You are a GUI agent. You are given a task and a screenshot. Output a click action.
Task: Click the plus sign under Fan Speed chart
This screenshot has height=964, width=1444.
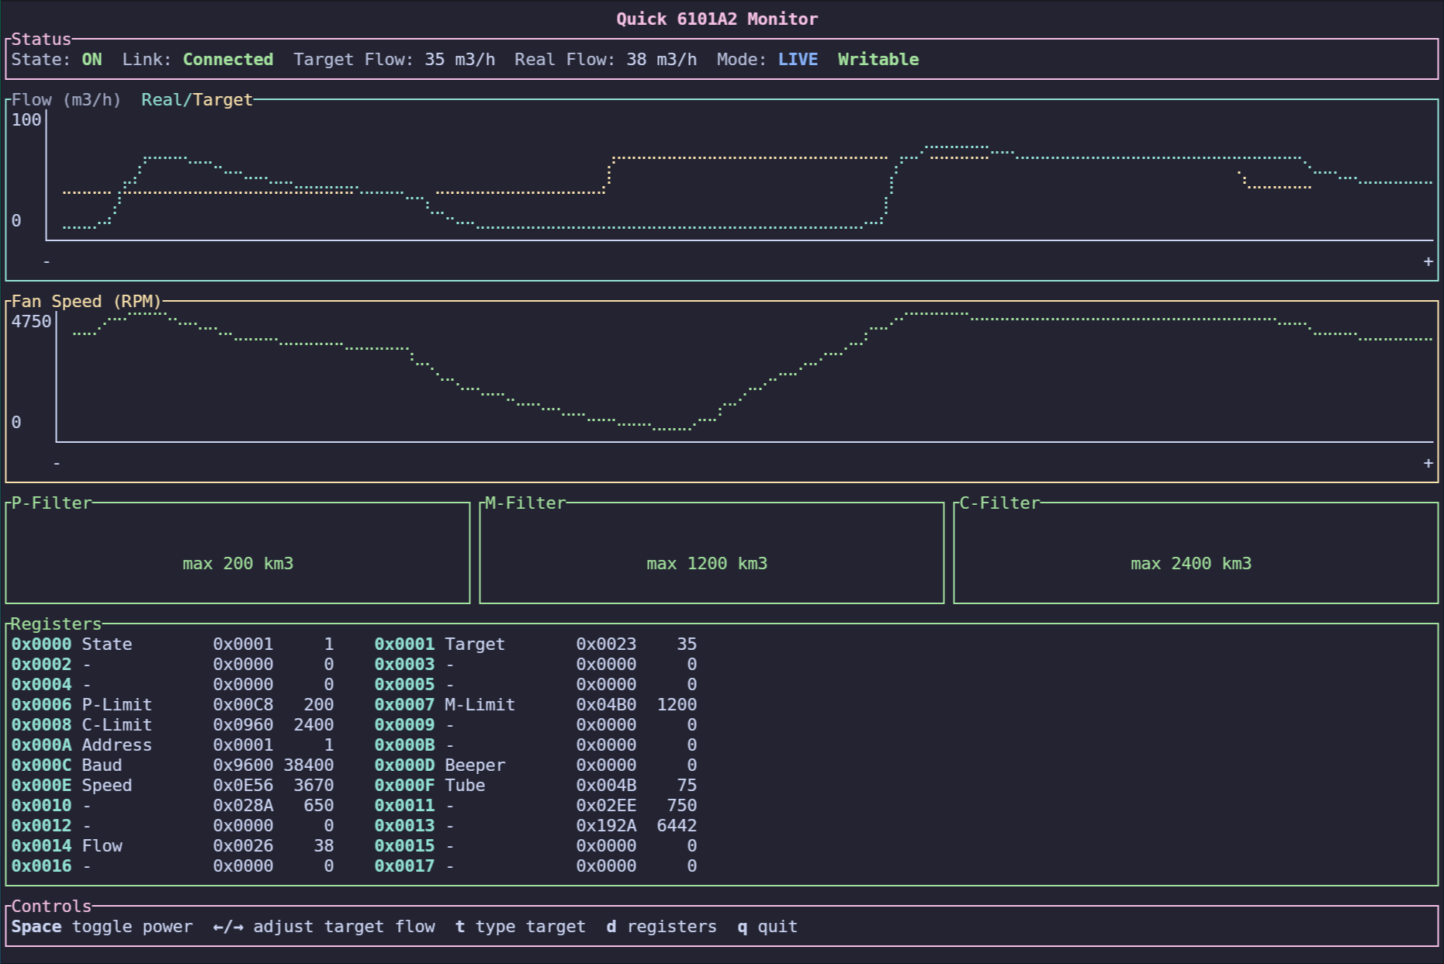coord(1428,464)
